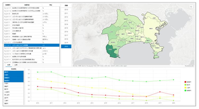Screen dimensions: 199x109
Task: Select the first indicator row in table
Action: tap(32, 8)
